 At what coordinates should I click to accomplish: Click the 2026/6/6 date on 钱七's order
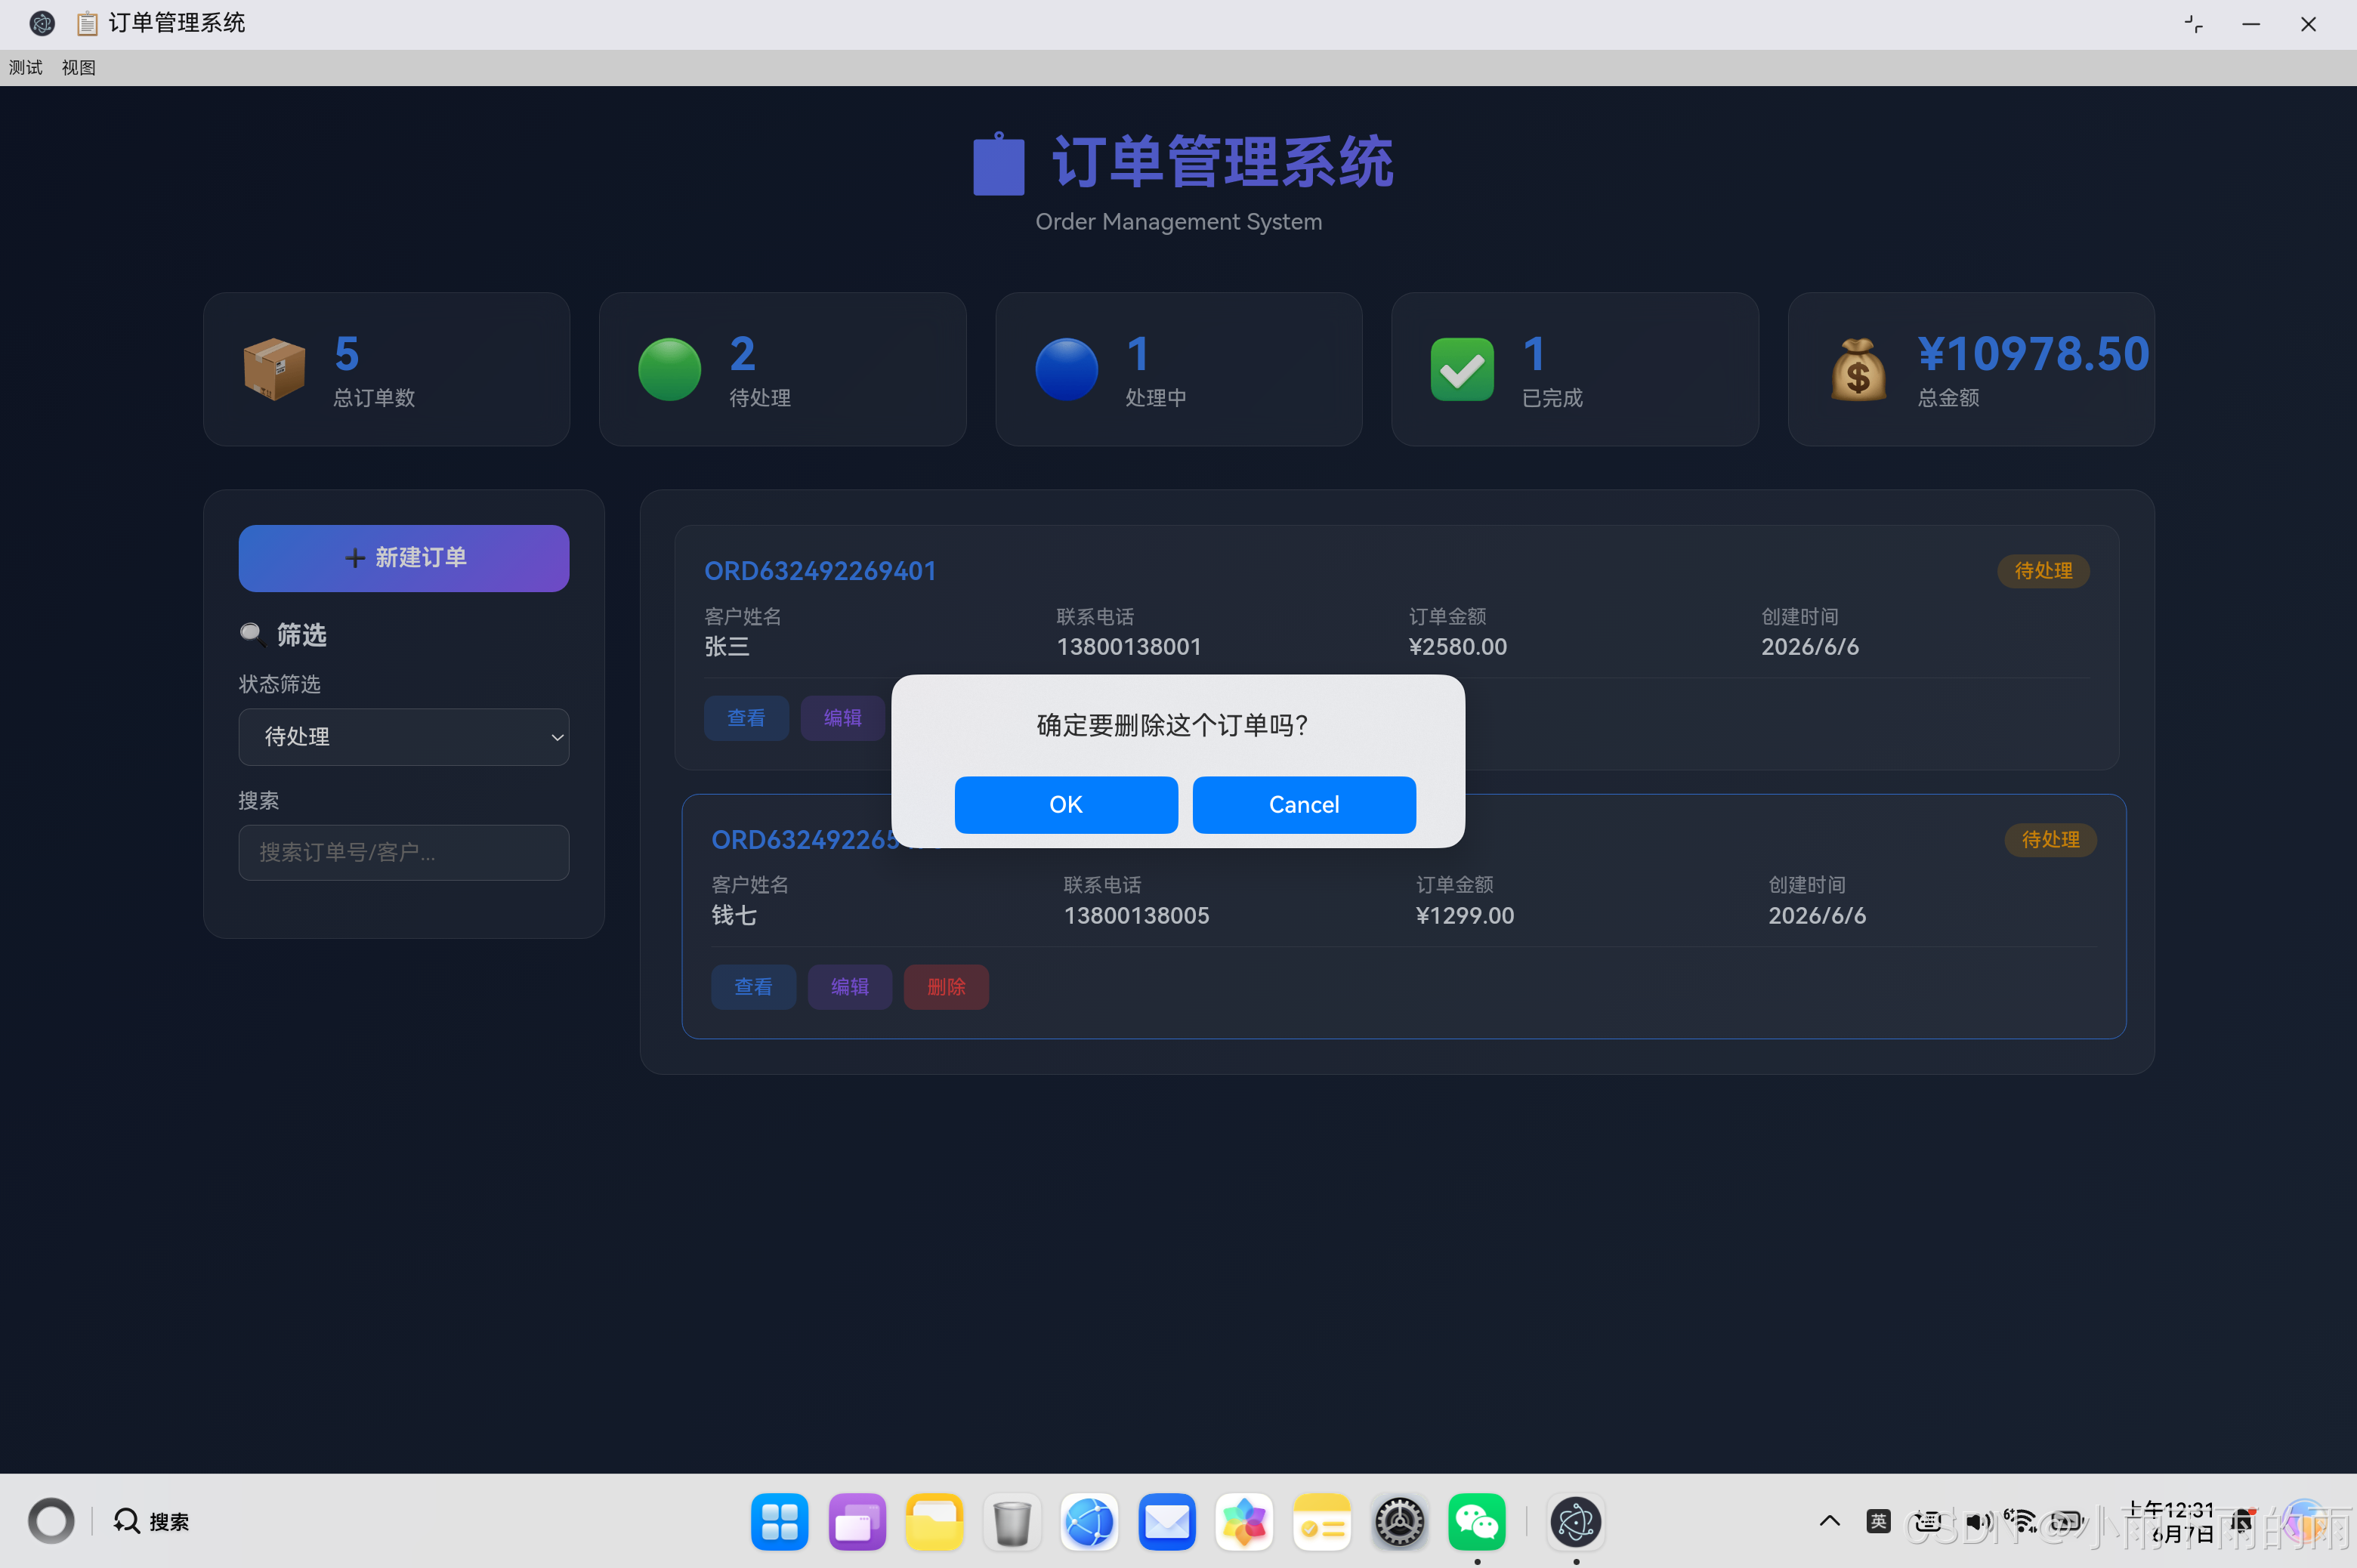coord(1817,915)
